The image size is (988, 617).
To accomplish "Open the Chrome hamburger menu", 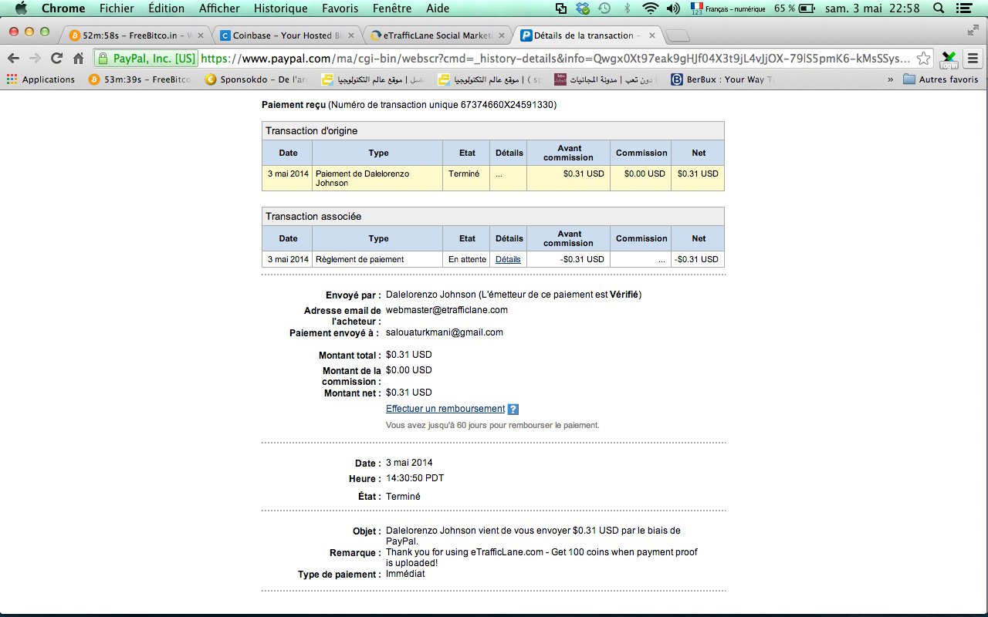I will point(972,59).
